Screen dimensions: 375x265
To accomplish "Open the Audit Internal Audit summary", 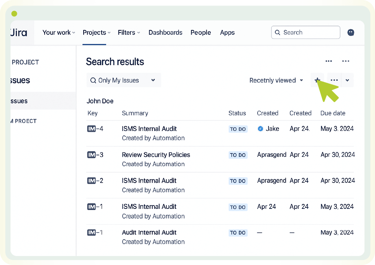I will (x=149, y=232).
